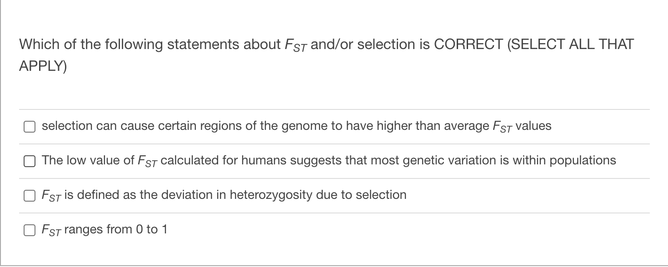The height and width of the screenshot is (267, 668).
Task: Click the 'FST ranges from 0 to 1' answer text
Action: pyautogui.click(x=105, y=229)
